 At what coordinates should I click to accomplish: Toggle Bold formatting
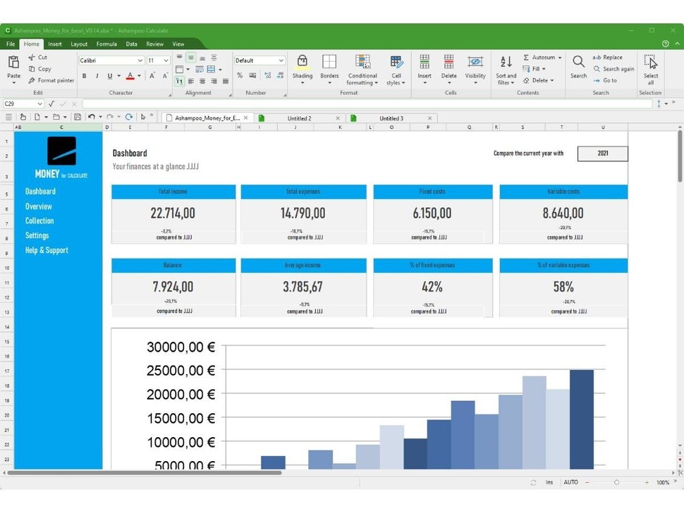point(84,76)
